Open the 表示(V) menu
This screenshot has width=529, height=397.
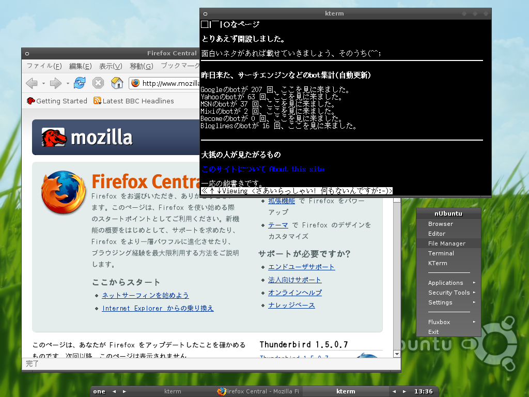[111, 66]
